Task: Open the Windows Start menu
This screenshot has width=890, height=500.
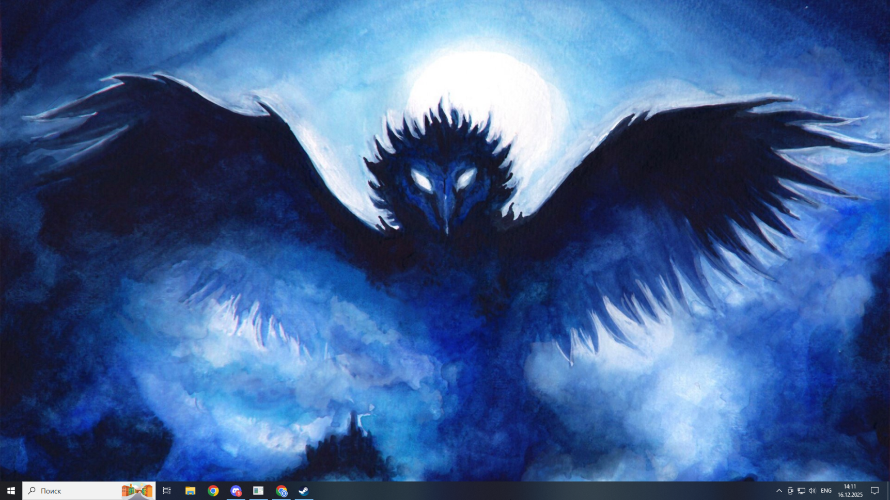Action: click(11, 491)
